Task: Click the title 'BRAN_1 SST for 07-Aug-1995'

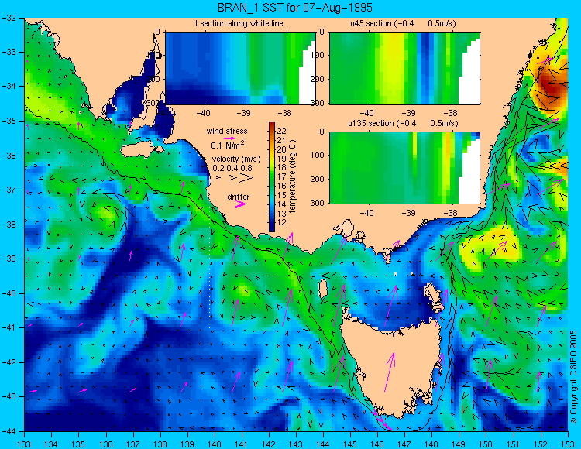Action: (294, 8)
